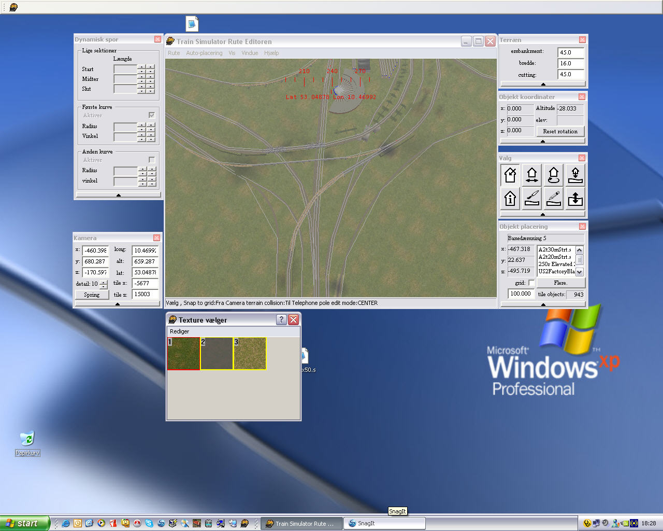Image resolution: width=663 pixels, height=531 pixels.
Task: Open the Vindue menu
Action: point(250,53)
